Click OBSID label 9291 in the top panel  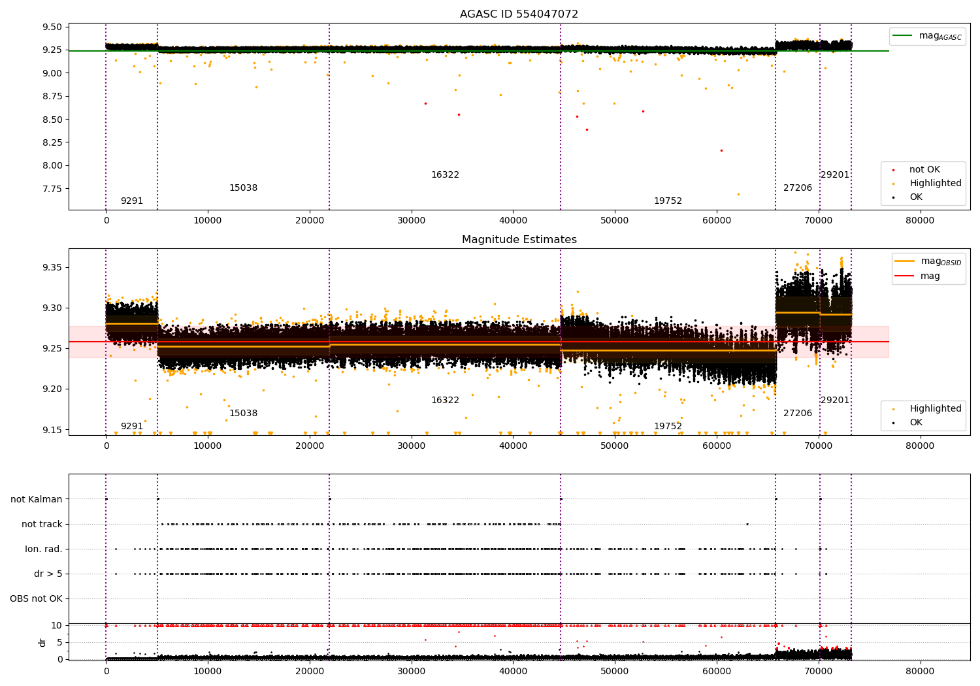tap(131, 201)
